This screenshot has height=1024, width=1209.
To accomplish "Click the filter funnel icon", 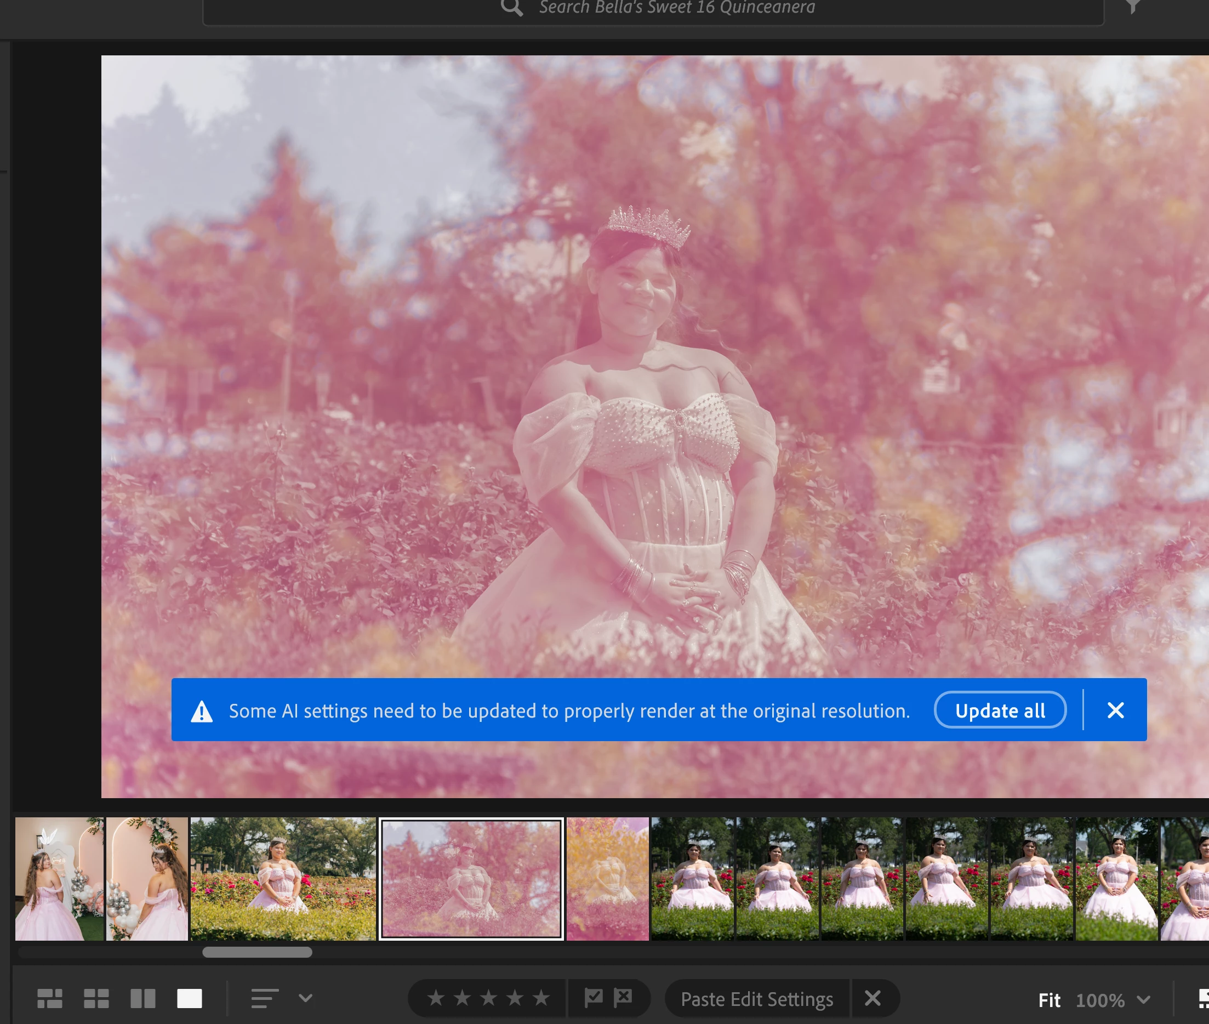I will (1132, 7).
